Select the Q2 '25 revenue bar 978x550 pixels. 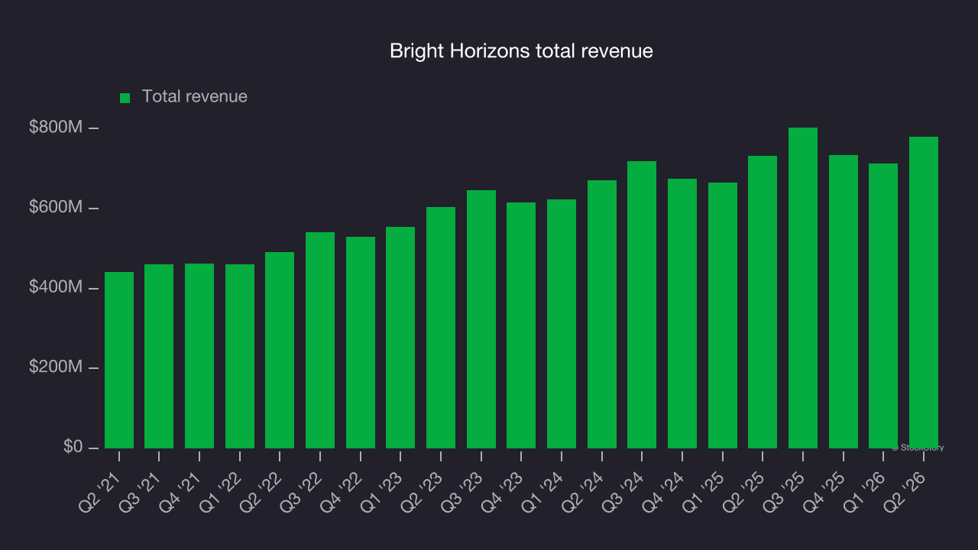click(763, 302)
